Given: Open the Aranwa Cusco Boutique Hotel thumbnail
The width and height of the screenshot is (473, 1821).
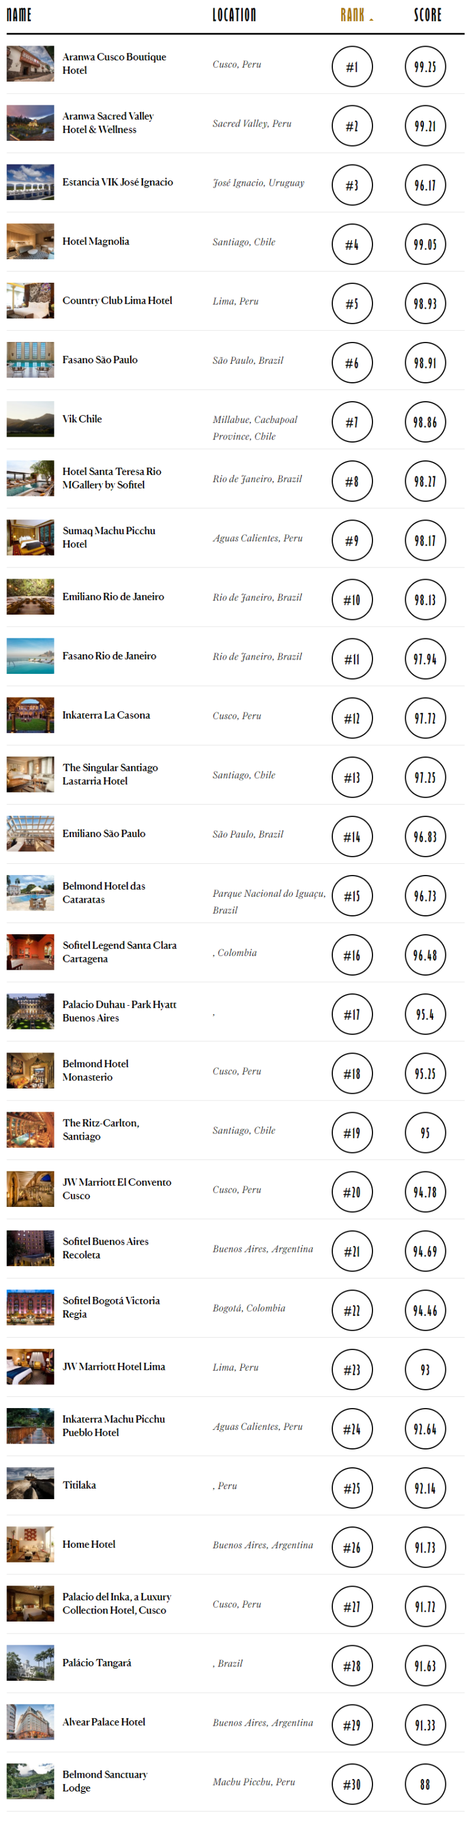Looking at the screenshot, I should tap(30, 64).
